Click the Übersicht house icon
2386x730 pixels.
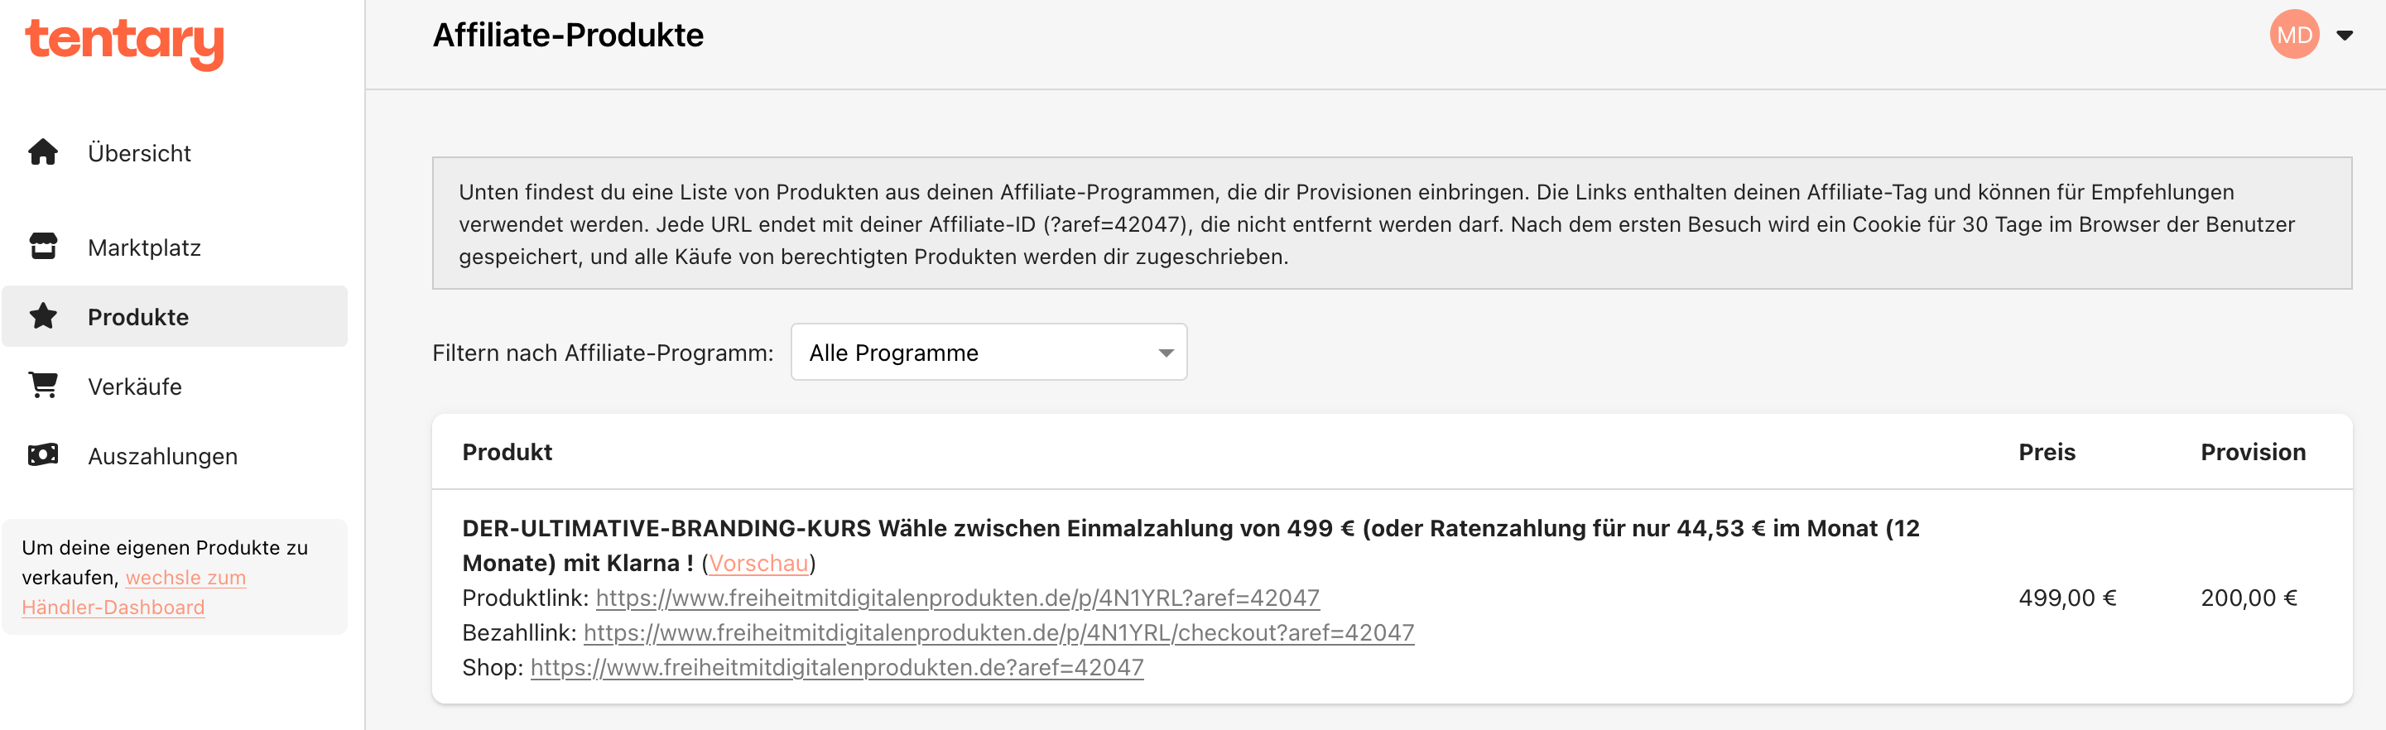coord(42,152)
